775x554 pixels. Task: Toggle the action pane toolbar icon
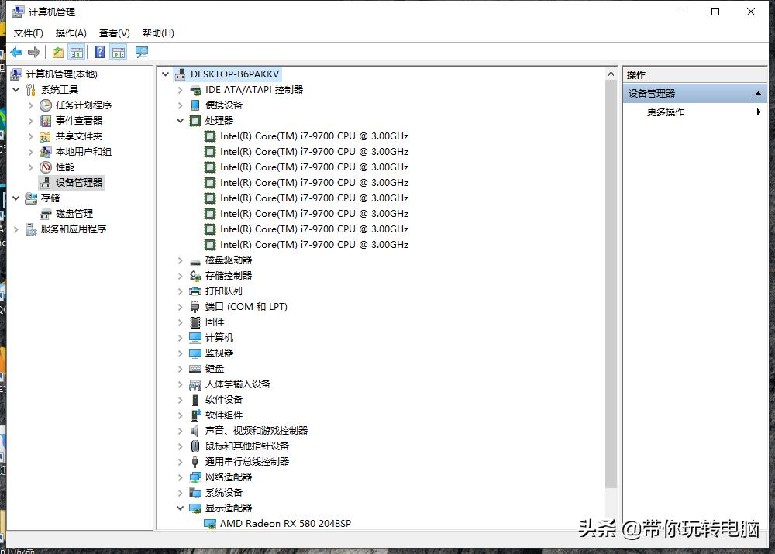pyautogui.click(x=119, y=52)
